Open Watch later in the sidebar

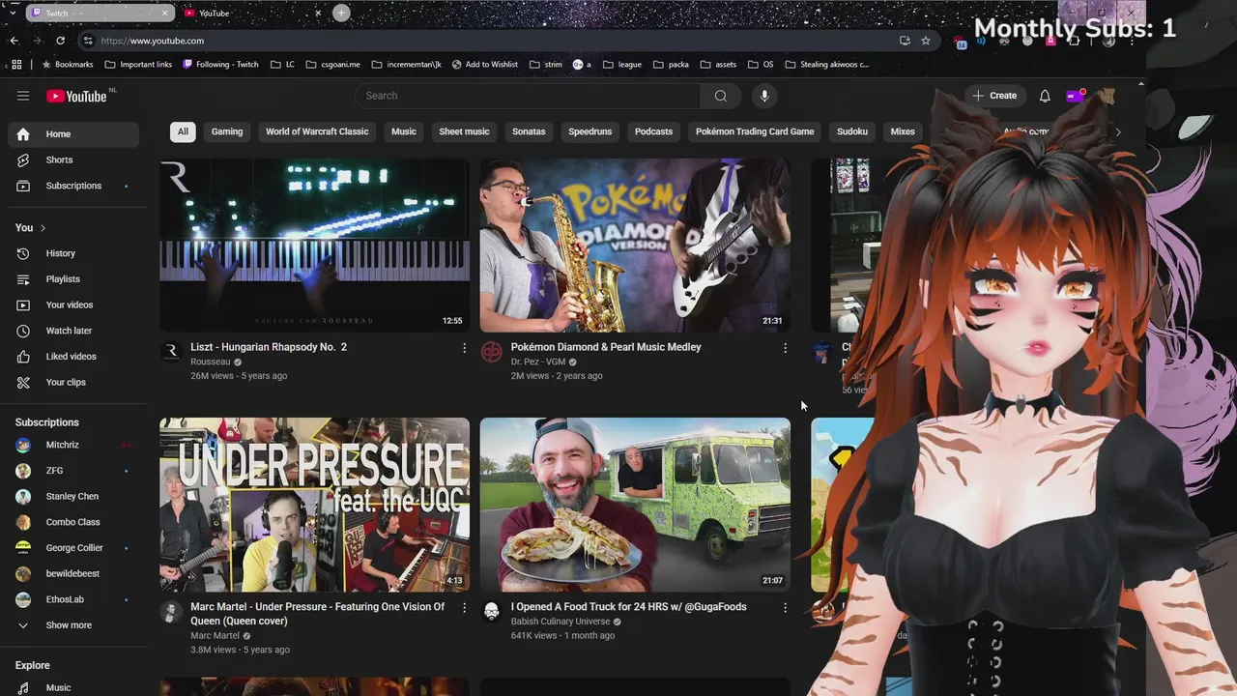[x=73, y=331]
